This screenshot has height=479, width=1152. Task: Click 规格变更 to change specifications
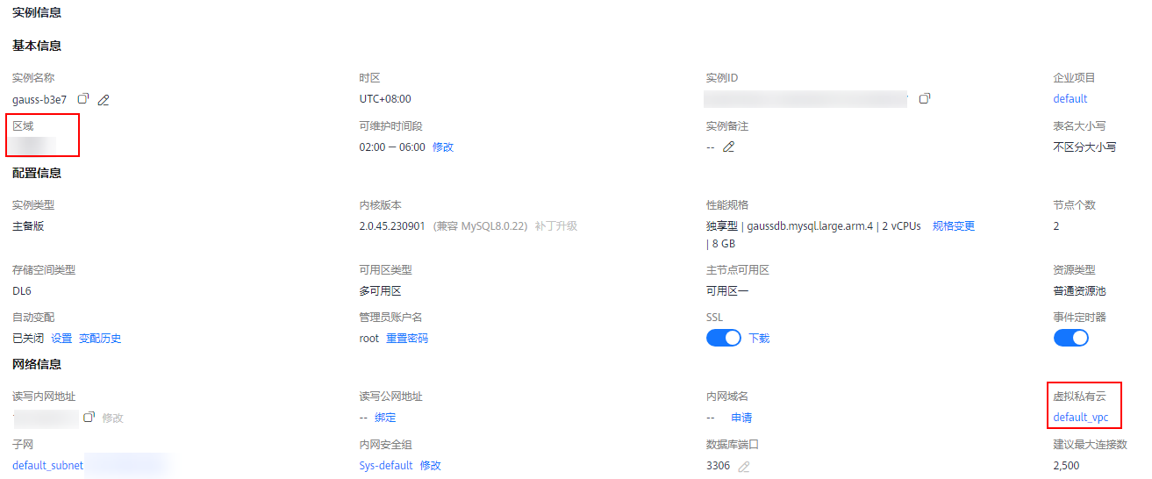pos(954,226)
